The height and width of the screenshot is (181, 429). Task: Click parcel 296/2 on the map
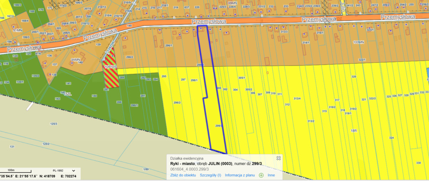[177, 102]
